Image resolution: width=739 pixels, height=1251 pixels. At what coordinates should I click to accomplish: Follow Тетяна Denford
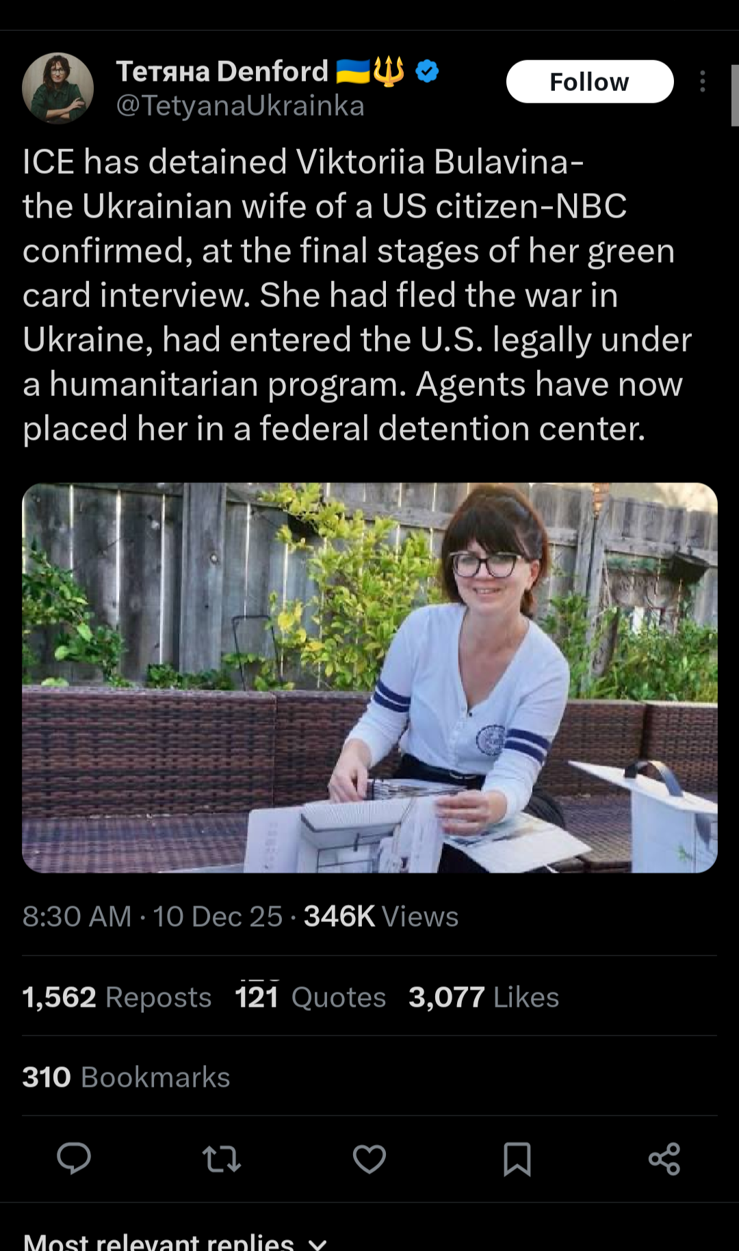click(x=590, y=81)
